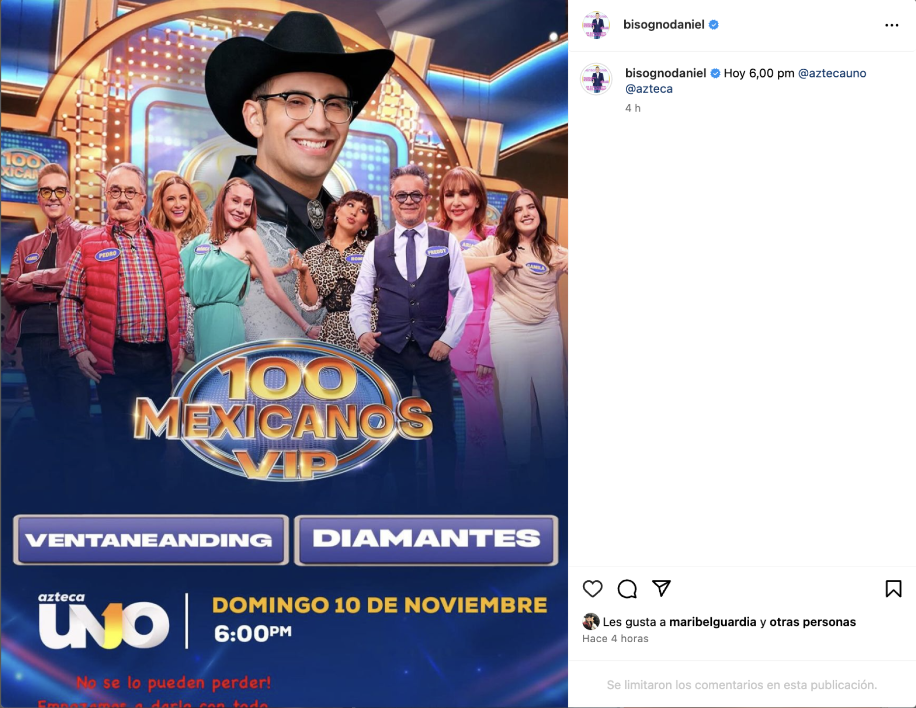Share post using paper plane icon
916x708 pixels.
[x=661, y=588]
